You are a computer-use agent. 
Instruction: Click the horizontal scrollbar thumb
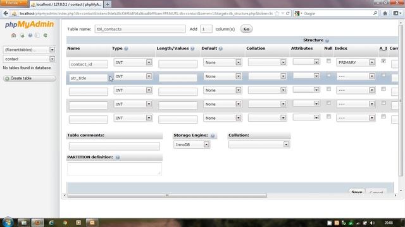167,195
